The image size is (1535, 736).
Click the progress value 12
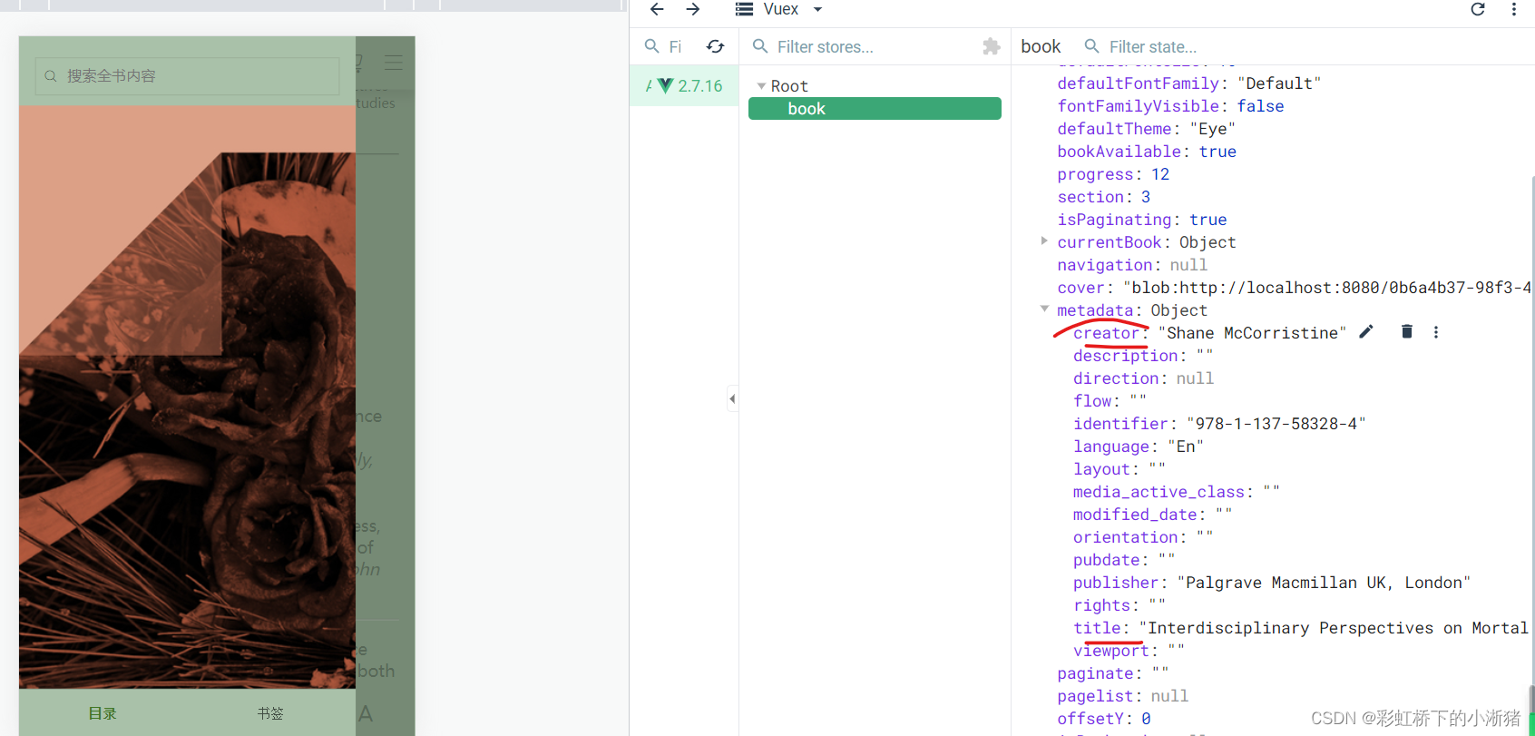[1160, 174]
